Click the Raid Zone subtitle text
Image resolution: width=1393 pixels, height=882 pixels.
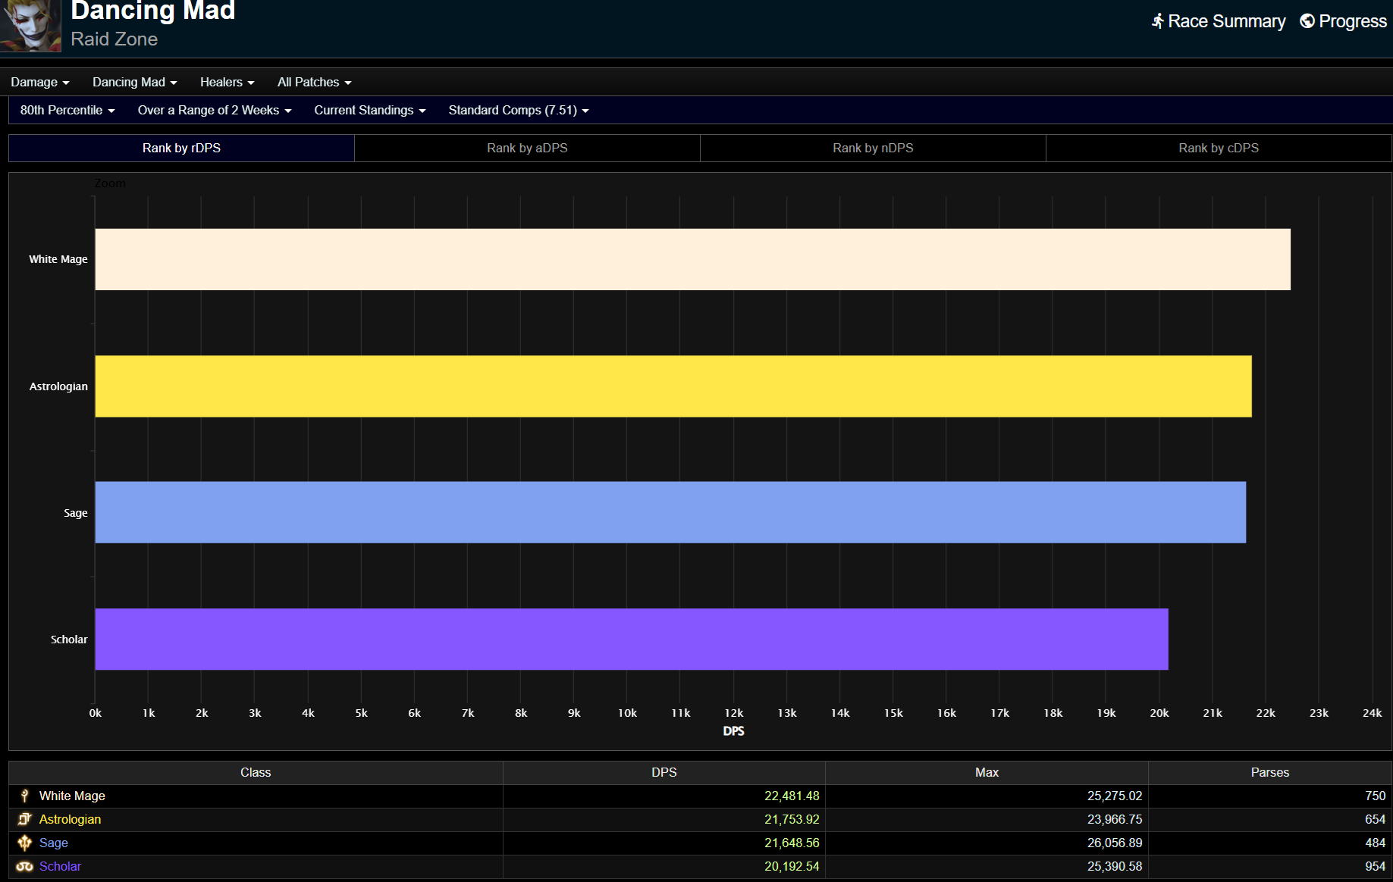tap(115, 39)
